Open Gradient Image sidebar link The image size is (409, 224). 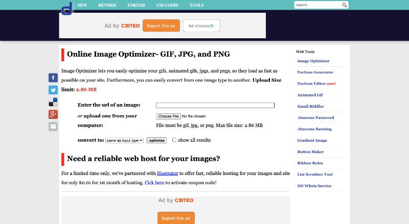point(312,140)
